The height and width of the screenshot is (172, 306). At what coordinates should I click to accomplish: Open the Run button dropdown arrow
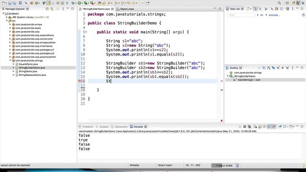point(82,3)
